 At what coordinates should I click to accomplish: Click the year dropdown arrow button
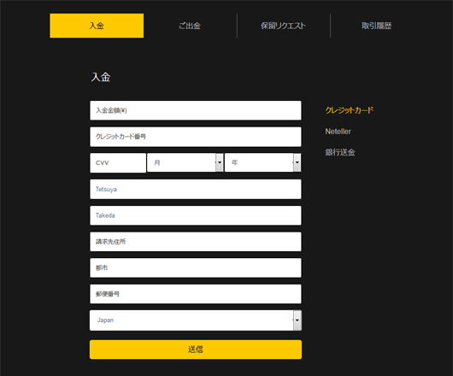[x=297, y=162]
